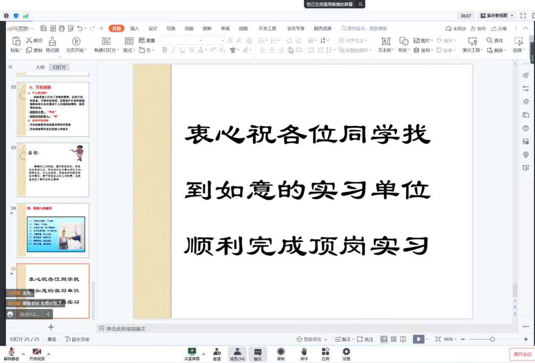Screen dimensions: 535x363
Task: Click the Undo arrow icon
Action: coord(80,28)
